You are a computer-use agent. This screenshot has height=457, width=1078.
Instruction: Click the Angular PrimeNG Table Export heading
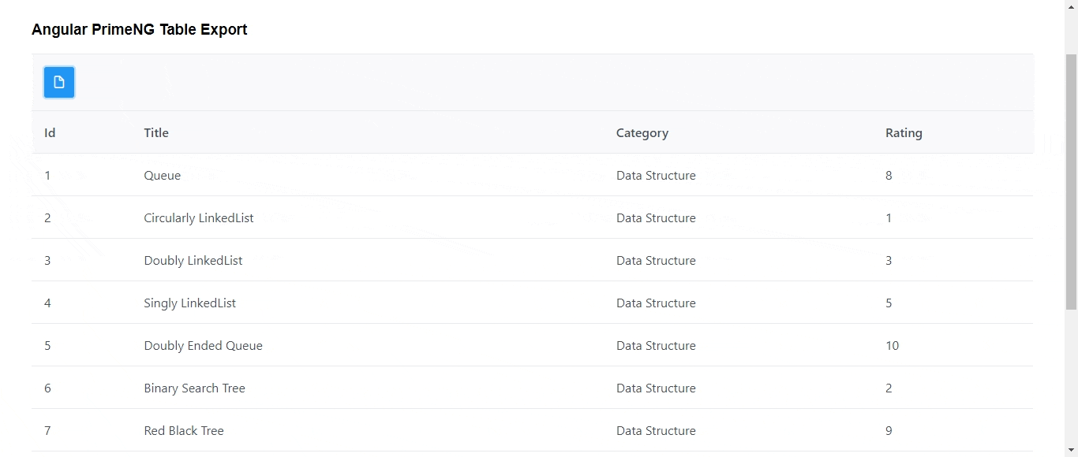point(140,30)
